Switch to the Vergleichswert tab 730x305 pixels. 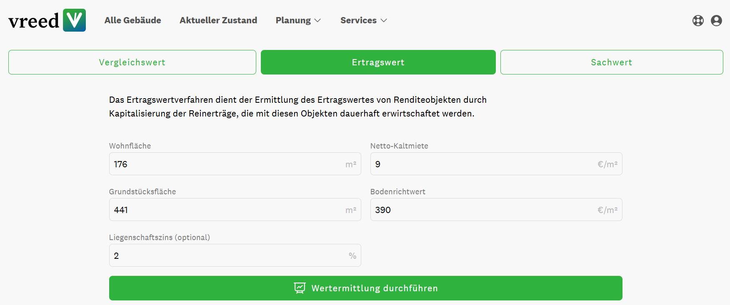coord(132,62)
